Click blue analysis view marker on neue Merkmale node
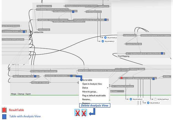This screenshot has width=173, height=120. pos(72,76)
